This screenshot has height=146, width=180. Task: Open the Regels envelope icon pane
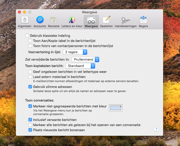(143, 22)
